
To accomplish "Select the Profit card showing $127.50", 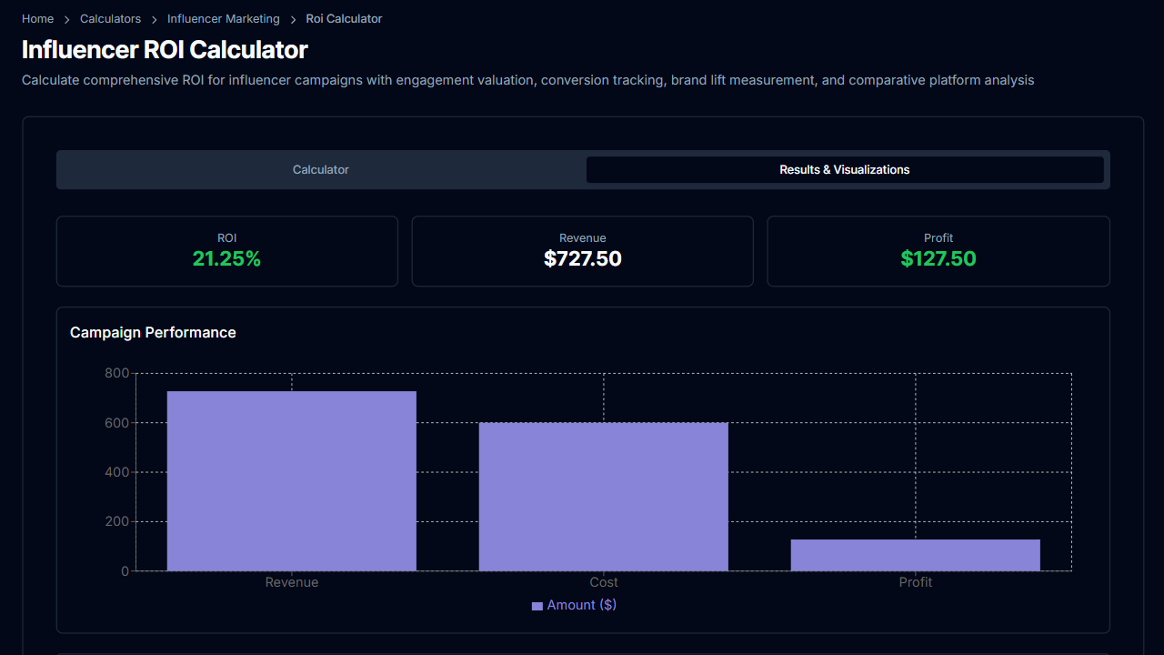I will pos(938,251).
